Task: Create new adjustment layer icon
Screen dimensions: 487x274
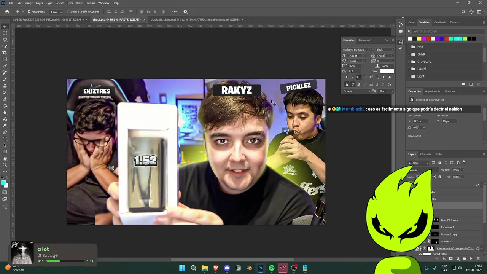Action: tap(458, 258)
